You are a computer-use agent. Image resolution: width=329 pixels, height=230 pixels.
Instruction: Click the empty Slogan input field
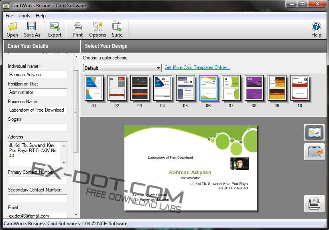pos(38,128)
